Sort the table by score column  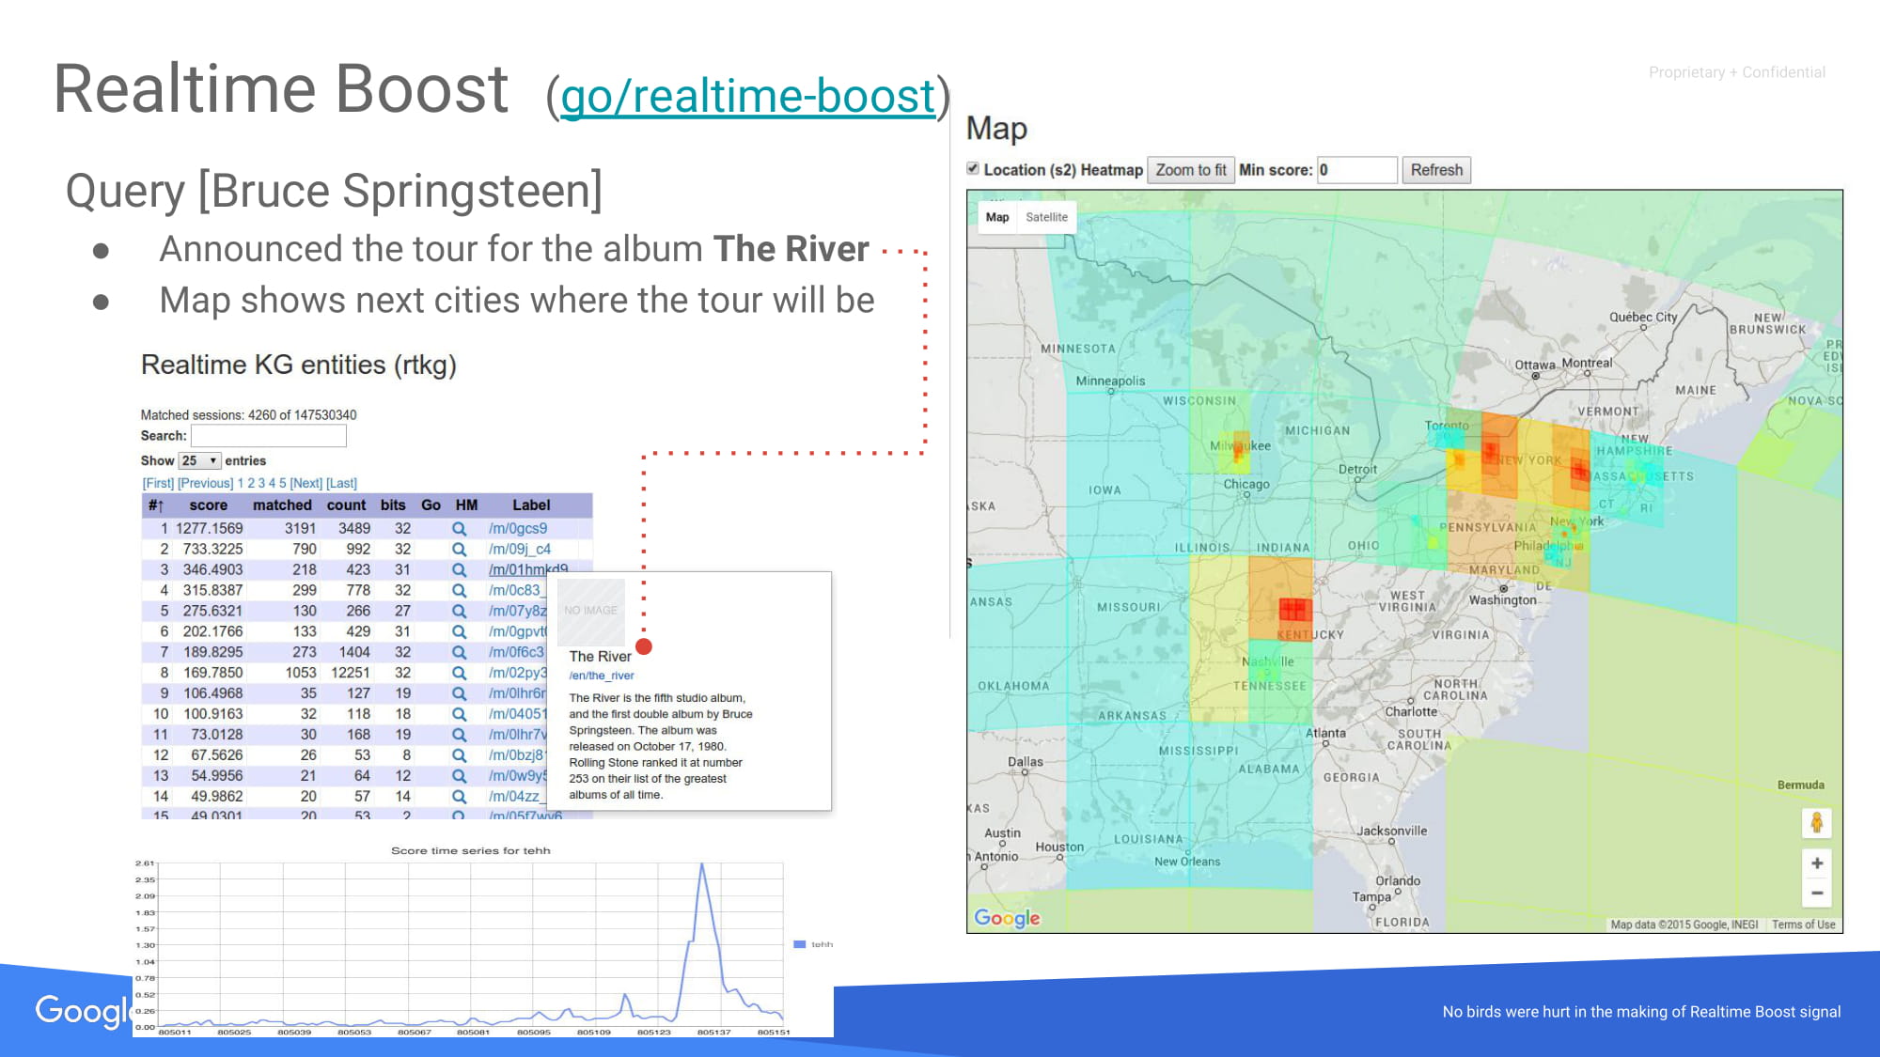(x=208, y=505)
